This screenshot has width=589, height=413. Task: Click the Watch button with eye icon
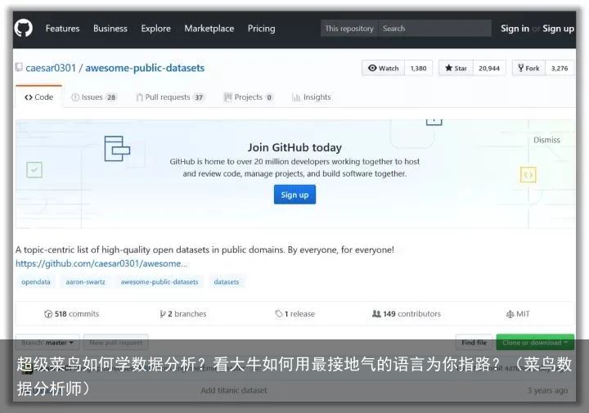(383, 68)
